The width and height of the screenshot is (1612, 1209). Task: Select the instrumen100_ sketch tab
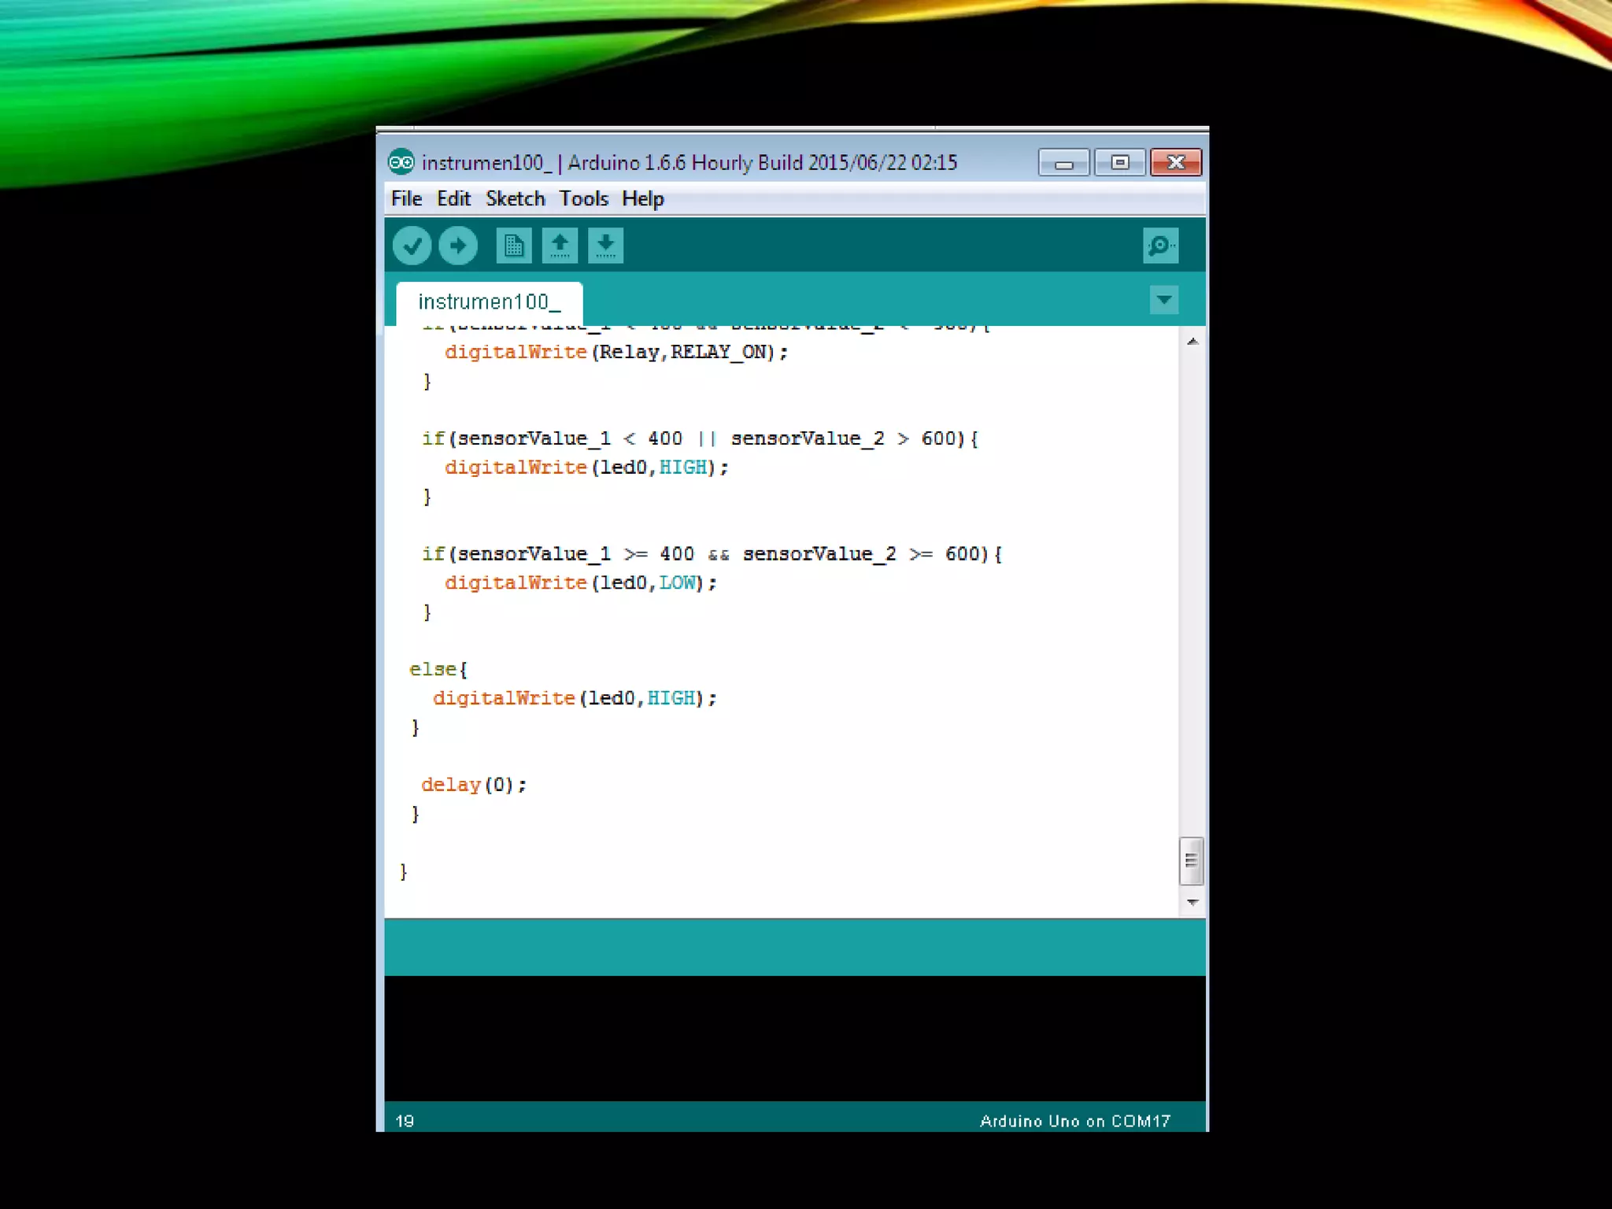[x=489, y=302]
